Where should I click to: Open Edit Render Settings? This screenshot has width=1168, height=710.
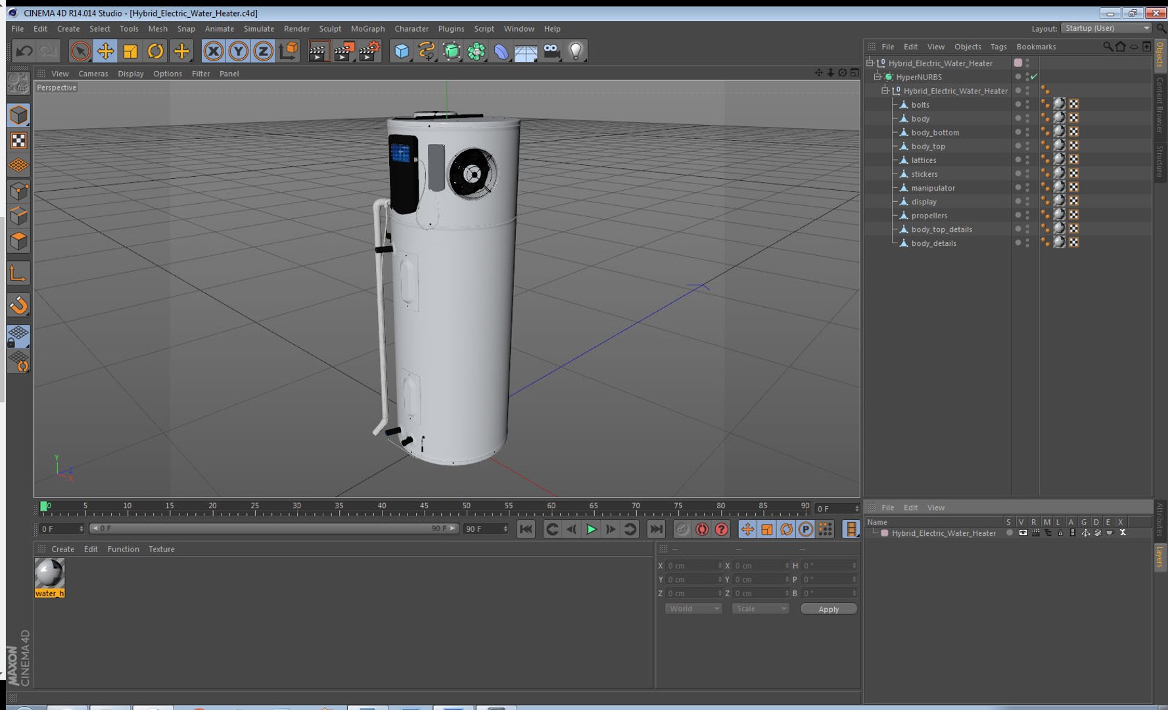(x=369, y=51)
